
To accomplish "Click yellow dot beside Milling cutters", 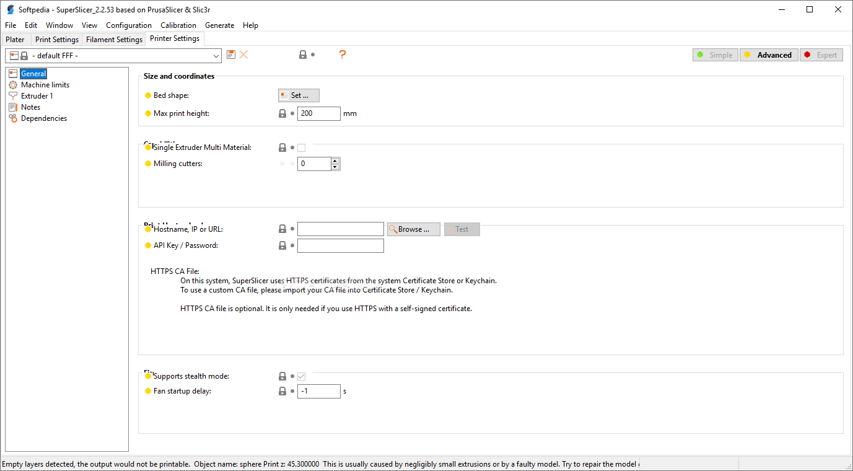I will (148, 164).
